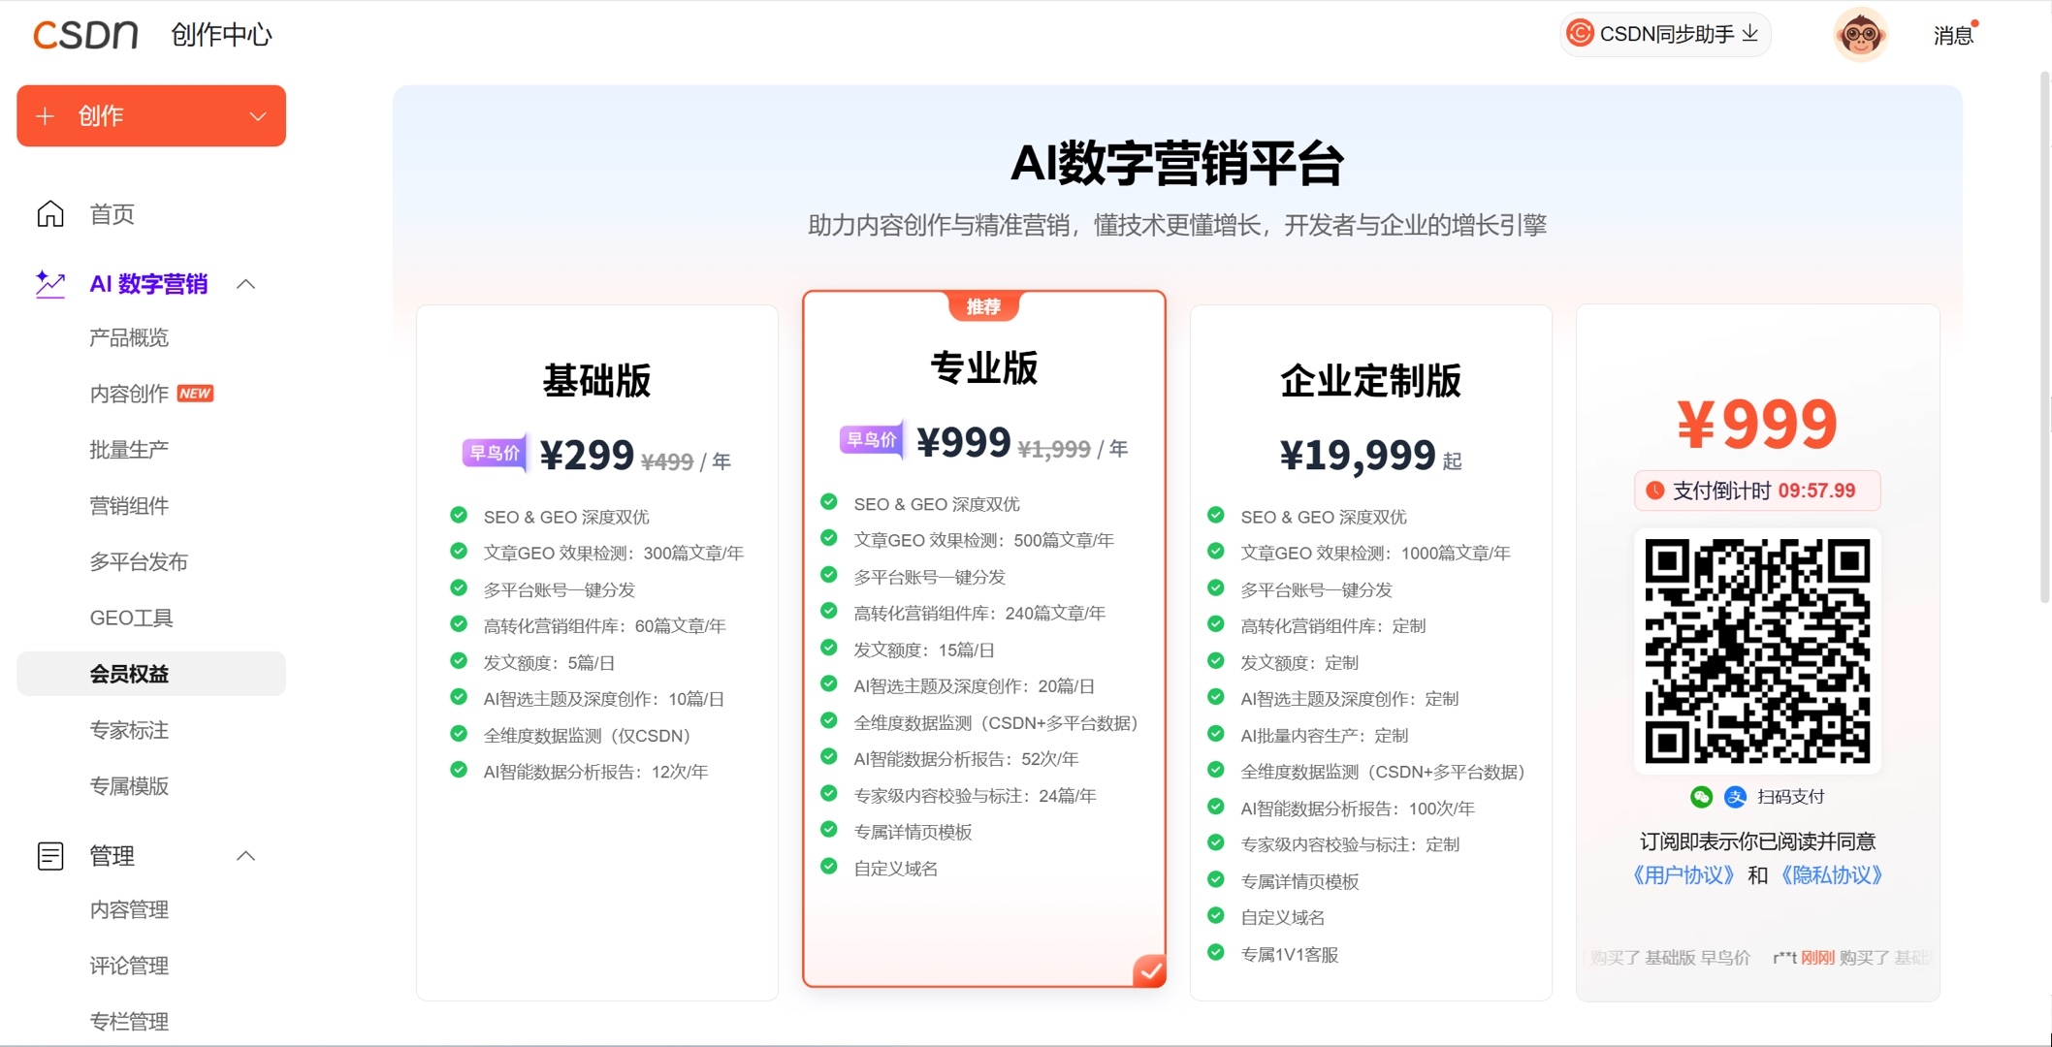Click the CSDN logo
This screenshot has height=1047, width=2052.
(85, 35)
